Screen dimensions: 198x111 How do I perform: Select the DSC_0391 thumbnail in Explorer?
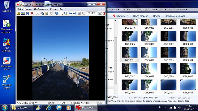(130, 52)
